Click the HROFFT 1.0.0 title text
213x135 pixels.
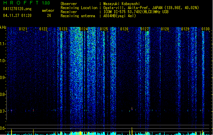[27, 3]
